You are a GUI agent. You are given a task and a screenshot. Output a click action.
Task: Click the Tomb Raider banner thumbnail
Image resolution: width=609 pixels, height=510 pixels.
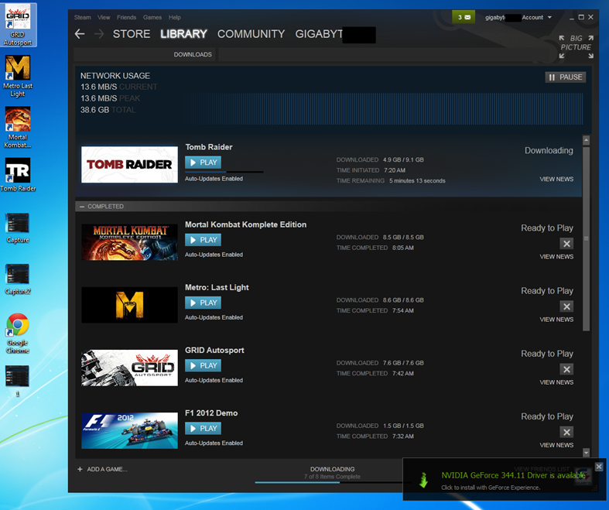coord(130,164)
